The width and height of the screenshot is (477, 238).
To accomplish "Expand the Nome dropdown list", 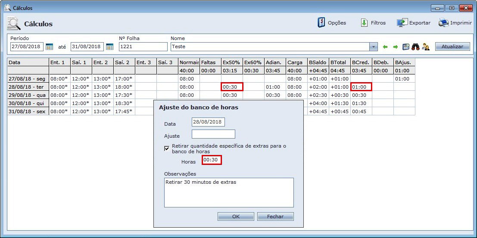I will [x=374, y=47].
